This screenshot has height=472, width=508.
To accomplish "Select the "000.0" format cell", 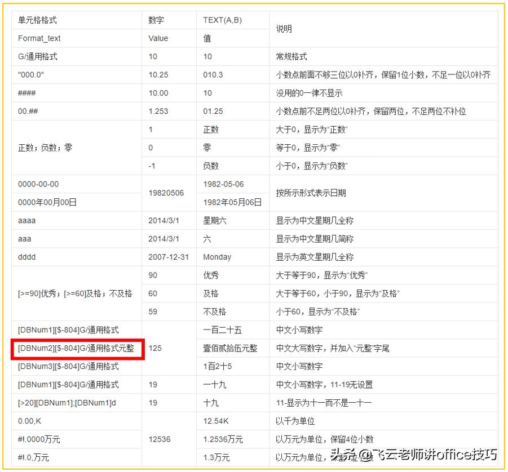I will coord(31,74).
